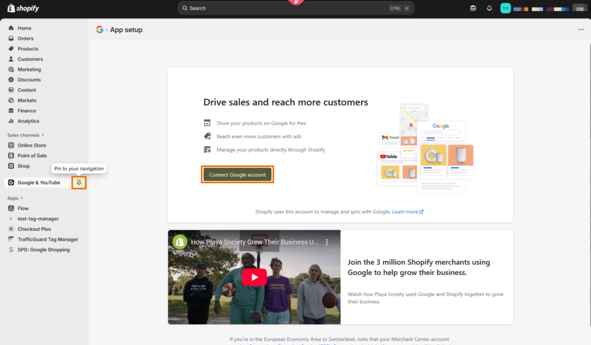Select Online Store sales channel
This screenshot has height=345, width=591.
click(x=32, y=146)
